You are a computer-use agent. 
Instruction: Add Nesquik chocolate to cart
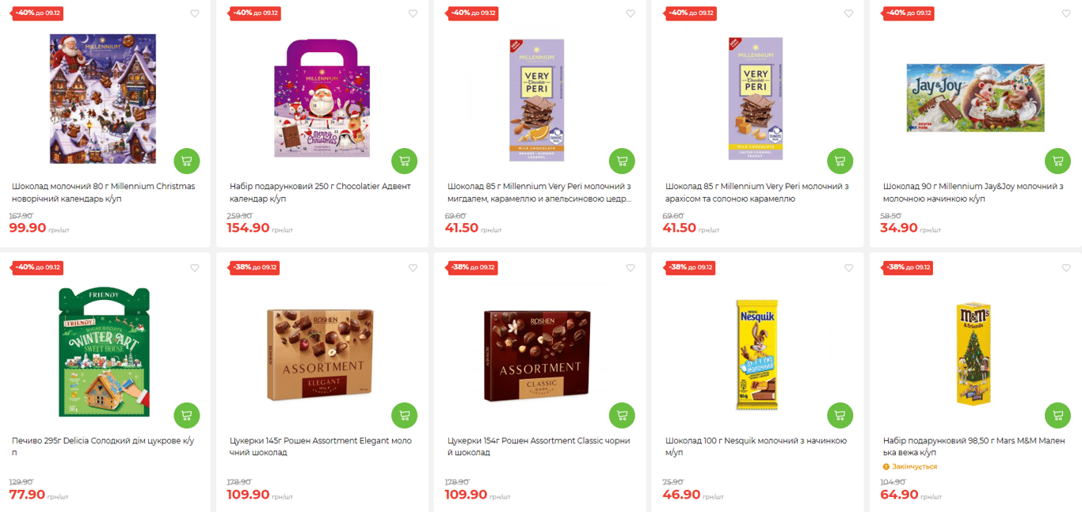pyautogui.click(x=840, y=415)
